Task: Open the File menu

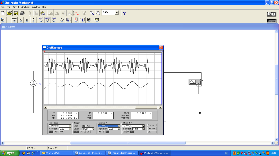Action: [3, 7]
